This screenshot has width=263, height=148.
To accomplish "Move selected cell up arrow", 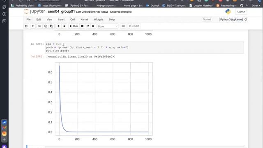I will (x=58, y=26).
